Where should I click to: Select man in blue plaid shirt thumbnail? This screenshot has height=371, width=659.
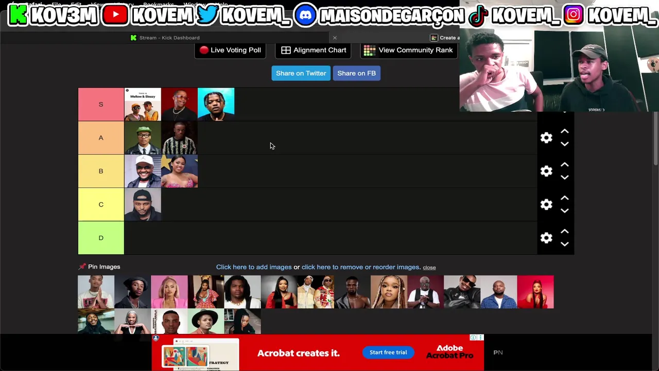coord(499,292)
